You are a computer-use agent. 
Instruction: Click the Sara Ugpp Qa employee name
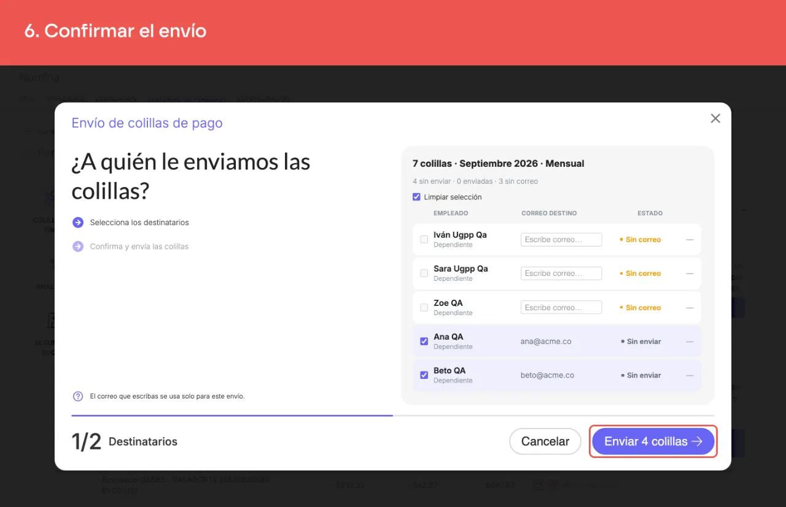point(461,269)
